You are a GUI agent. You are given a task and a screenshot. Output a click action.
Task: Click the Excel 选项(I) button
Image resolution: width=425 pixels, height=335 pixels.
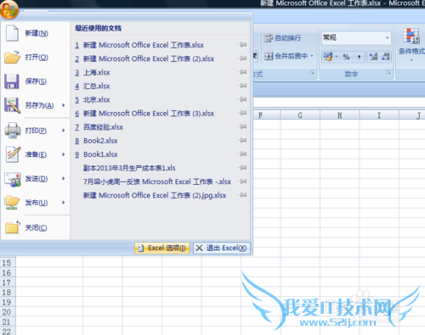[161, 248]
